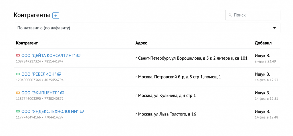
Task: Click red battery icon beside ДЕЙТА КОНСАЛТИНГ
Action: tap(18, 55)
